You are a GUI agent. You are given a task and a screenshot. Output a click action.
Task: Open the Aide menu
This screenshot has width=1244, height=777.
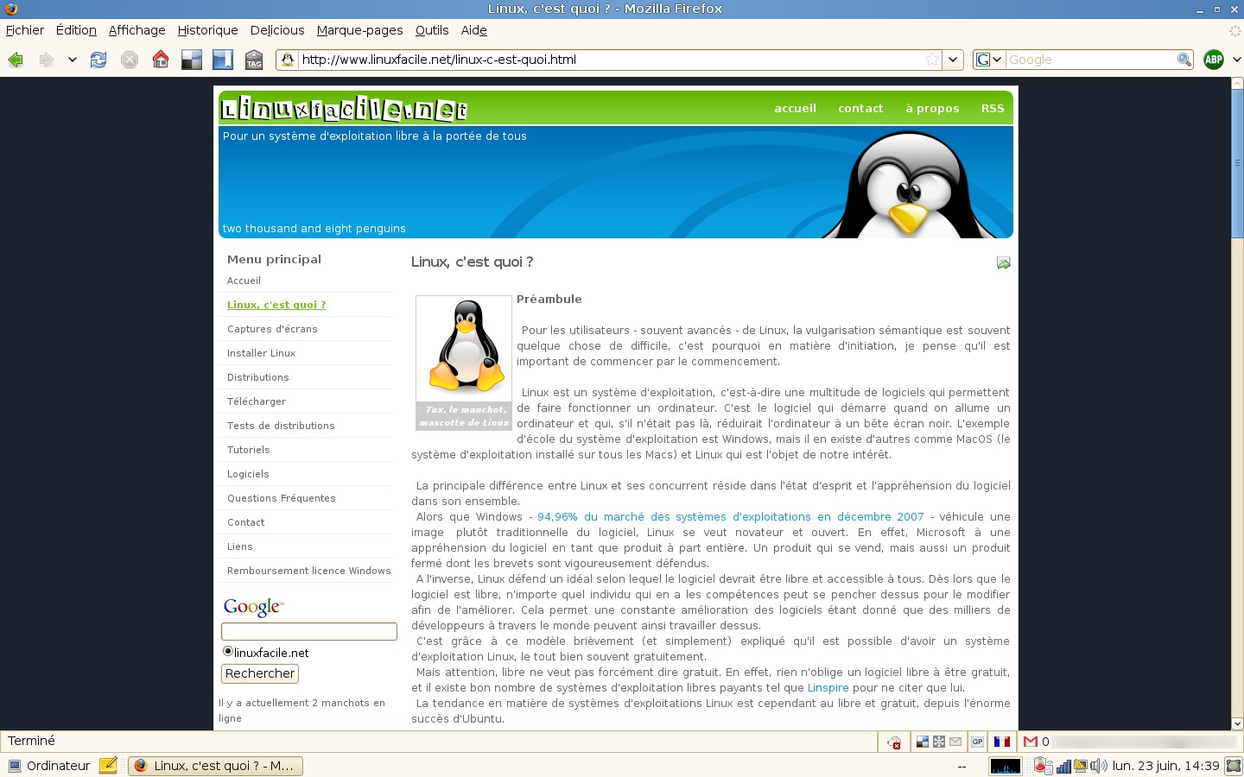click(x=473, y=30)
